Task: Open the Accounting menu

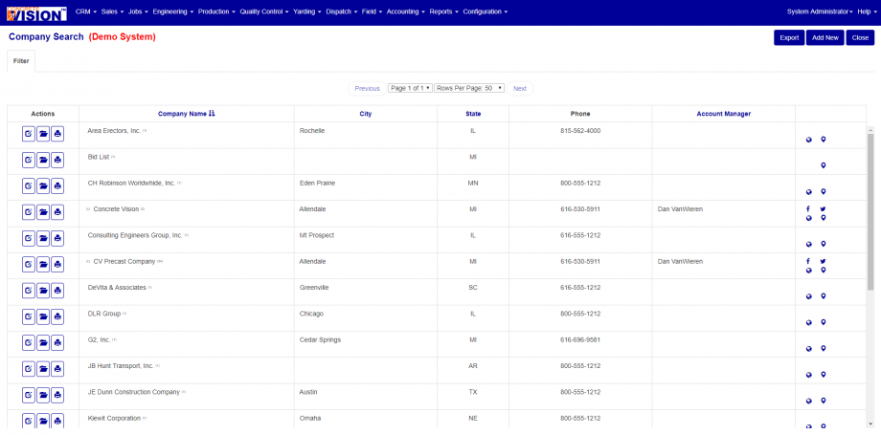Action: tap(406, 11)
